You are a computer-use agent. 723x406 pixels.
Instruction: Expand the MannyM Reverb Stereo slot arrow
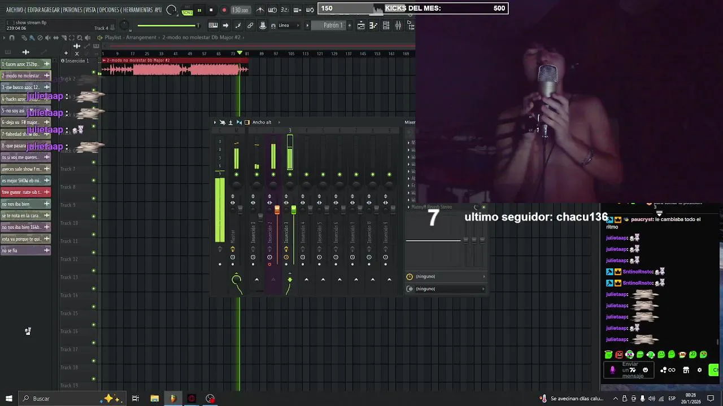click(x=408, y=207)
